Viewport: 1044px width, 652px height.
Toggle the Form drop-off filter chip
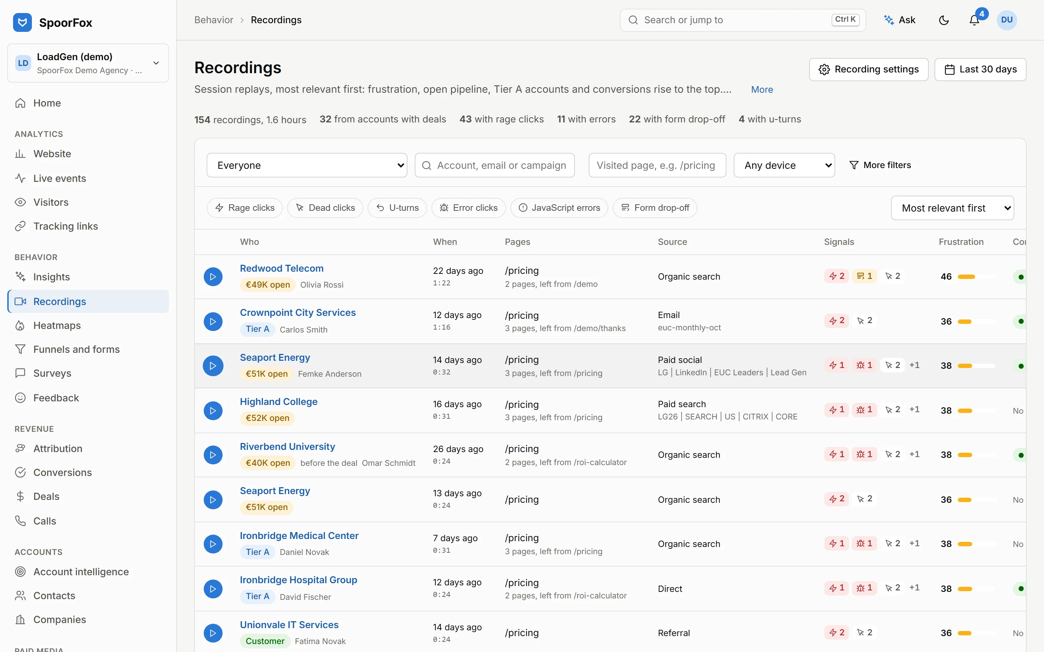(655, 208)
